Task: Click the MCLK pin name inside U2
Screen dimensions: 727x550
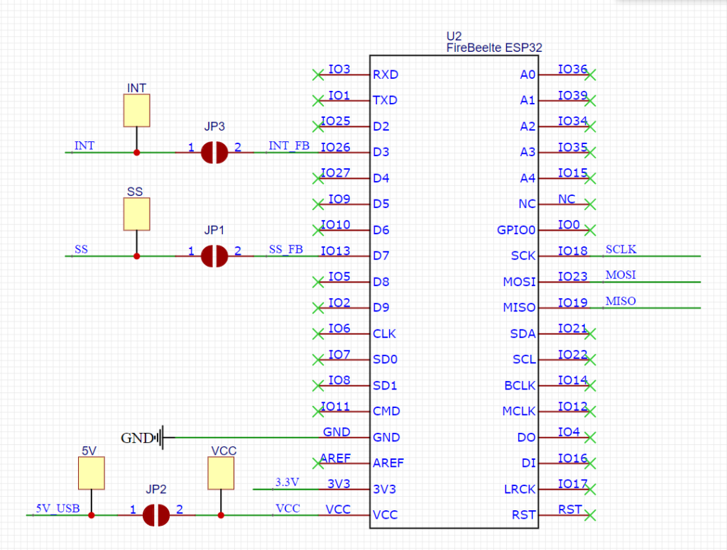Action: coord(519,412)
